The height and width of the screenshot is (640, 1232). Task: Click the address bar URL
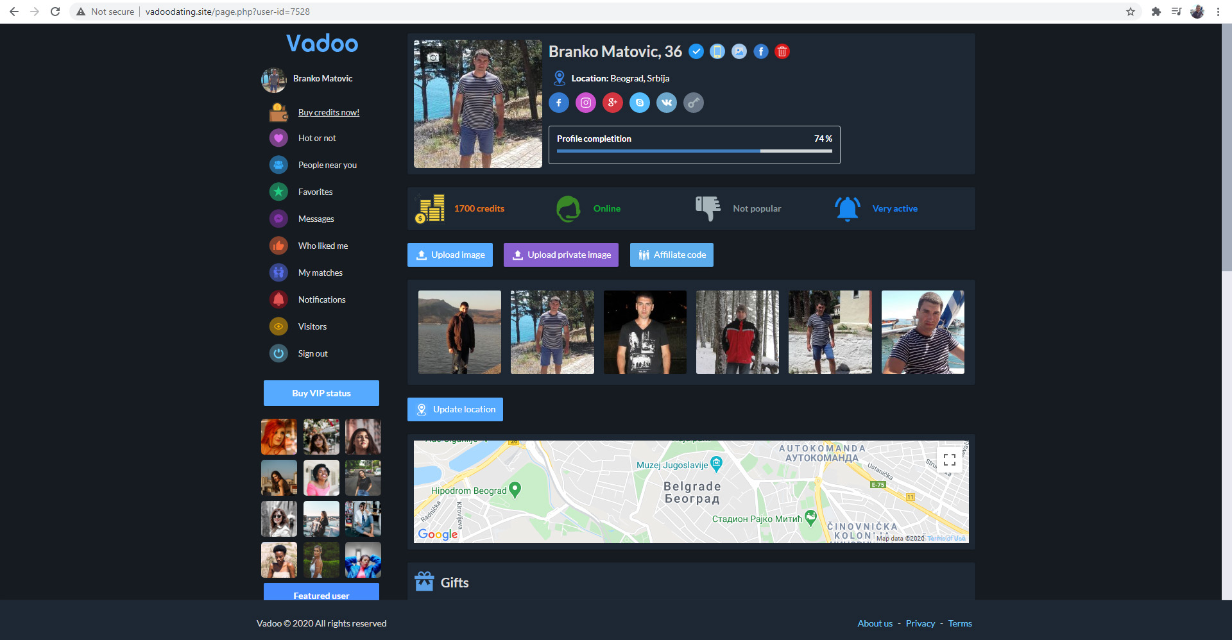click(228, 12)
